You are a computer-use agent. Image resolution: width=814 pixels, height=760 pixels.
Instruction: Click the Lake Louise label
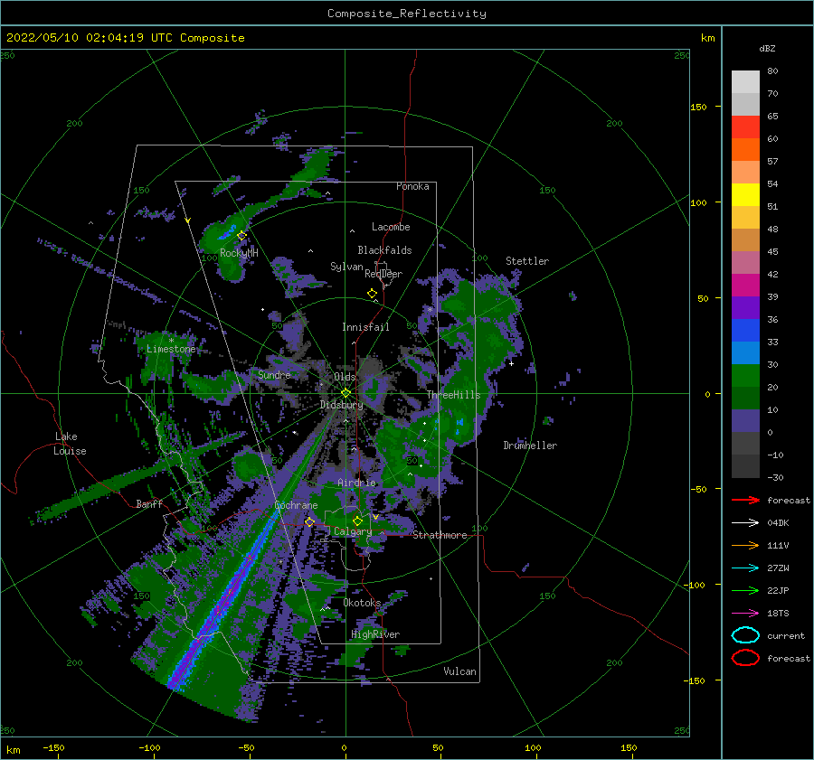[71, 444]
